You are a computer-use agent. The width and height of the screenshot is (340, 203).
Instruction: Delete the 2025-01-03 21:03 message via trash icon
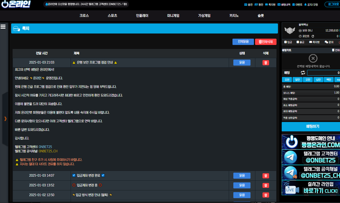click(266, 63)
